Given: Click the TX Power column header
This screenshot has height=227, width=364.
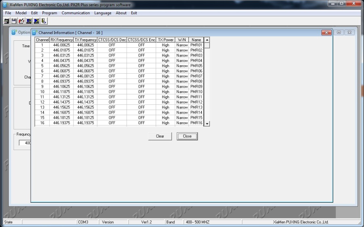Looking at the screenshot, I should 165,40.
